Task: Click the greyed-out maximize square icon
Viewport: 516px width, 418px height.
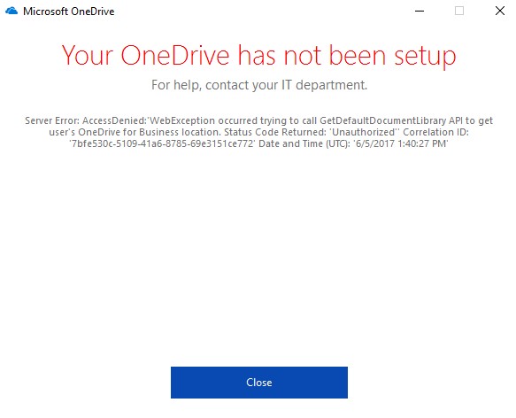Action: click(x=459, y=11)
